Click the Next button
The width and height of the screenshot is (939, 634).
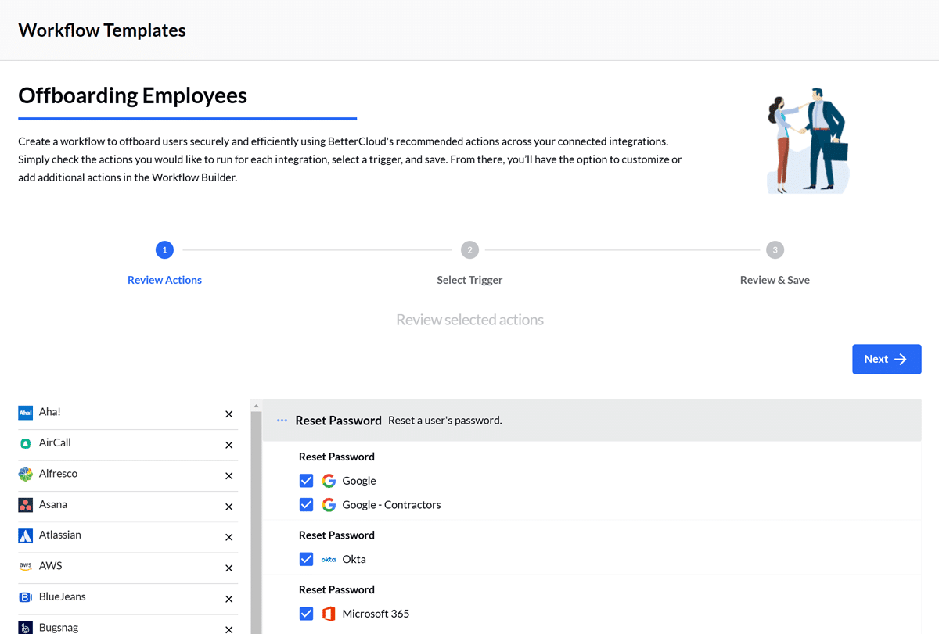(x=887, y=359)
